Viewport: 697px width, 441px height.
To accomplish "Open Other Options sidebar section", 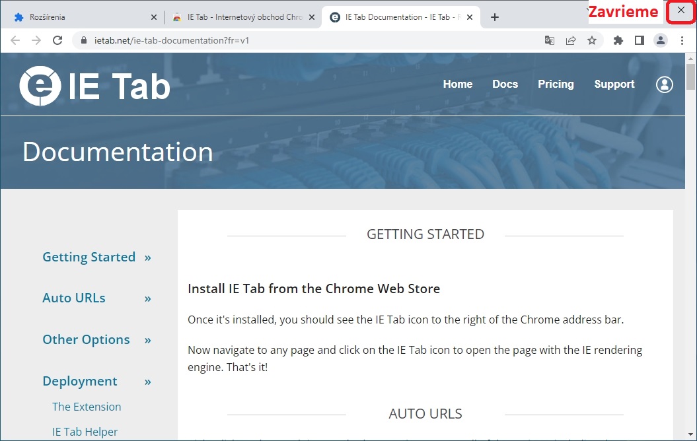I will pyautogui.click(x=87, y=340).
